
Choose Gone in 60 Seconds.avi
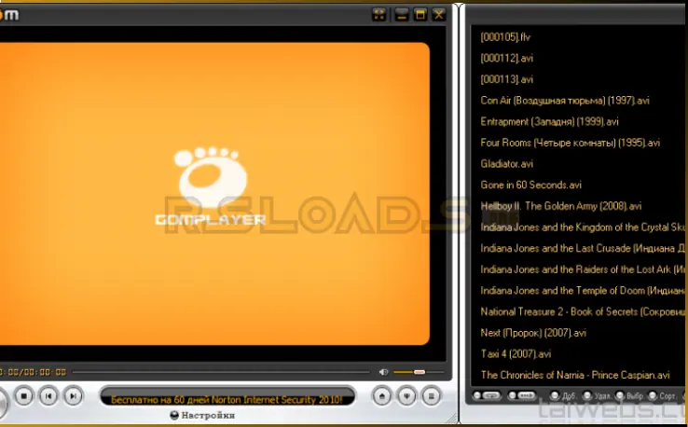tap(530, 185)
